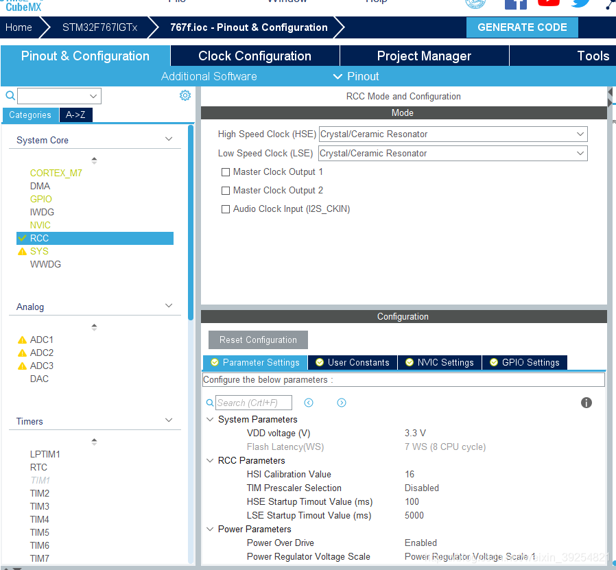
Task: Switch to Project Manager tab
Action: coord(425,56)
